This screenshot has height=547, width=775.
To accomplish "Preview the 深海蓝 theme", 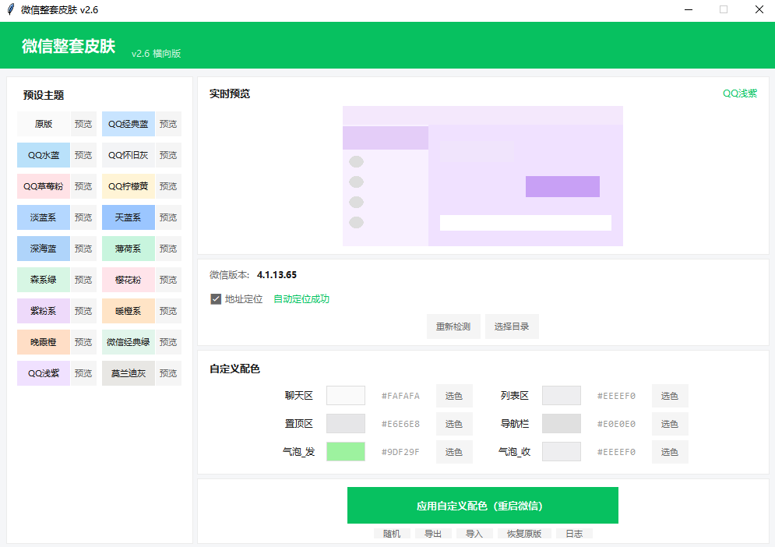I will pos(83,249).
